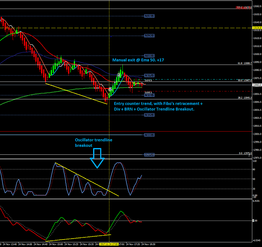Select the red dash-dot stop-loss line
The width and height of the screenshot is (262, 247).
click(195, 91)
